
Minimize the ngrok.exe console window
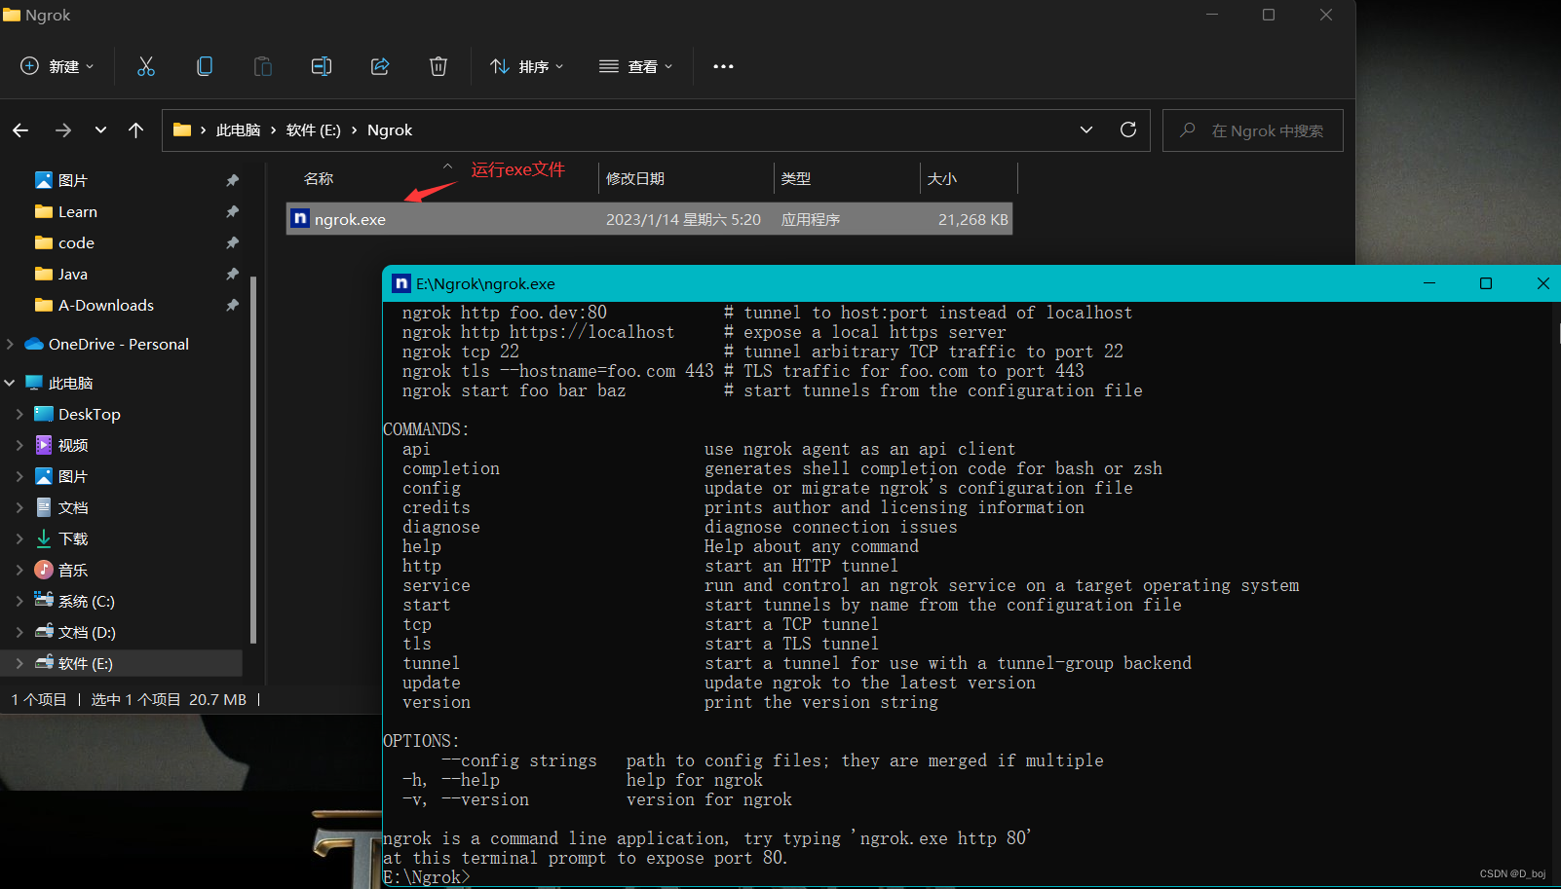[1429, 283]
